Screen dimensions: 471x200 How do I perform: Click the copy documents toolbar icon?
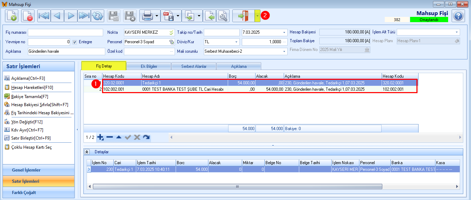190,16
